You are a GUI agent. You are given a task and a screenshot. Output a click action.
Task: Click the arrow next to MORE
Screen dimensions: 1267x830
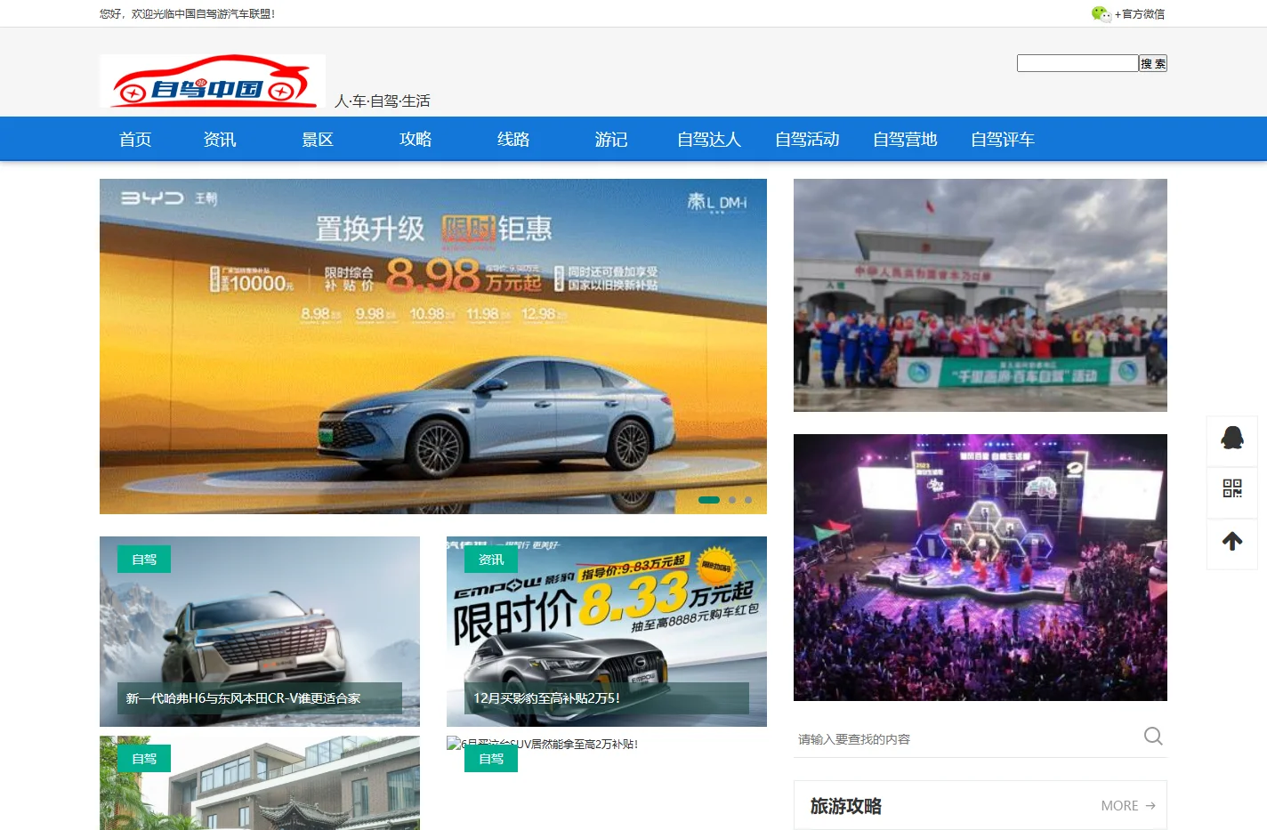pos(1150,806)
